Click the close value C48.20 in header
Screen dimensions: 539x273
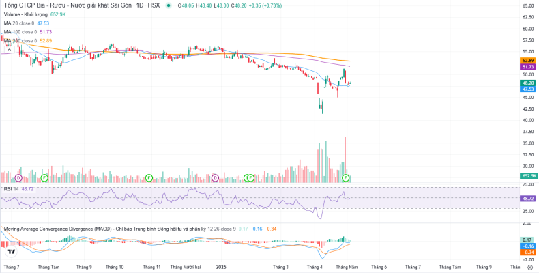point(238,5)
